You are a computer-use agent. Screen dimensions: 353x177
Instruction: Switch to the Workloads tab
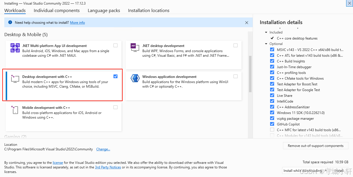(x=15, y=10)
